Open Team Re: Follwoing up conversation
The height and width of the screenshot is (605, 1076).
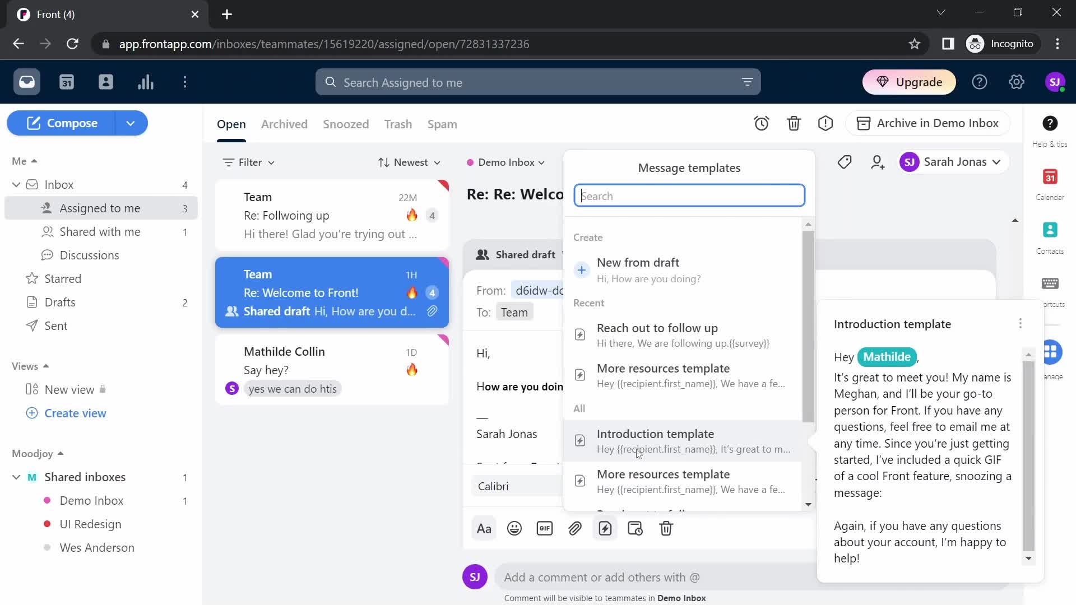(x=332, y=215)
